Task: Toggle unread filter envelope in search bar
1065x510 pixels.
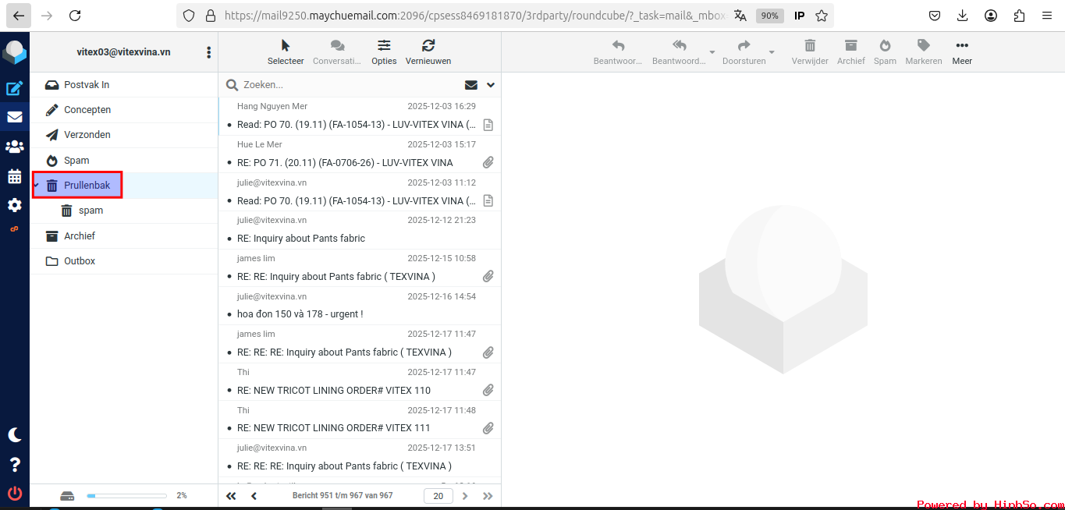Action: [470, 85]
